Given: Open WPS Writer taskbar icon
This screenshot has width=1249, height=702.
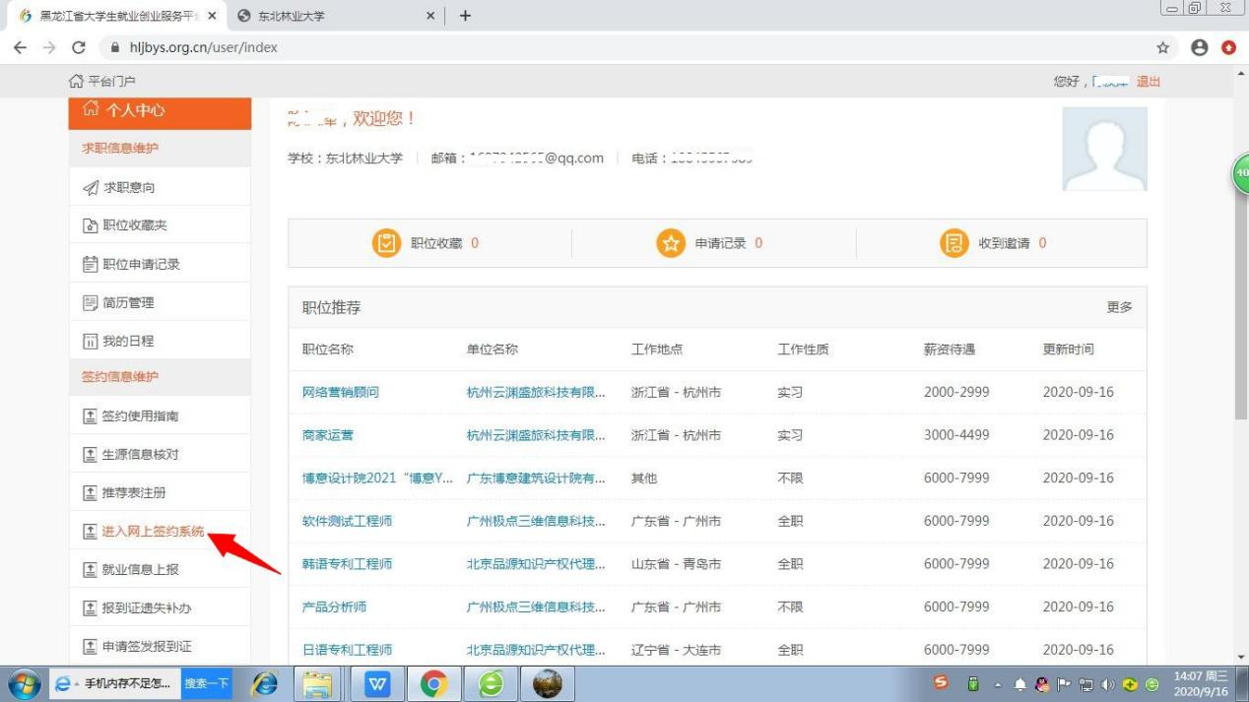Looking at the screenshot, I should (x=377, y=683).
